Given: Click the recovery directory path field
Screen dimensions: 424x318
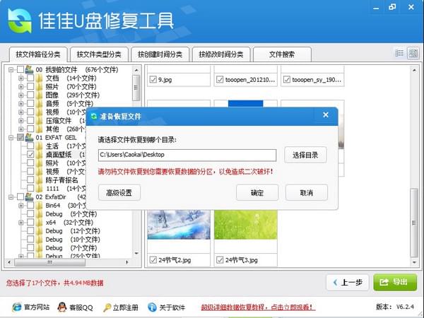Looking at the screenshot, I should click(x=187, y=155).
